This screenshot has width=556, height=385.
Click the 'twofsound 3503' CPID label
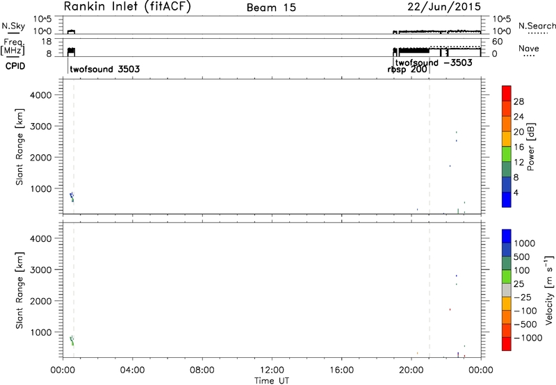(x=105, y=69)
